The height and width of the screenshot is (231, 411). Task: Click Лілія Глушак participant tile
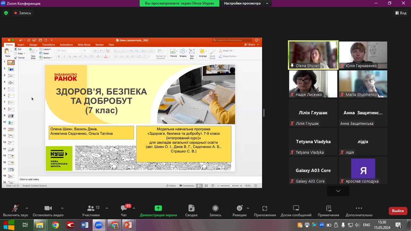(313, 113)
